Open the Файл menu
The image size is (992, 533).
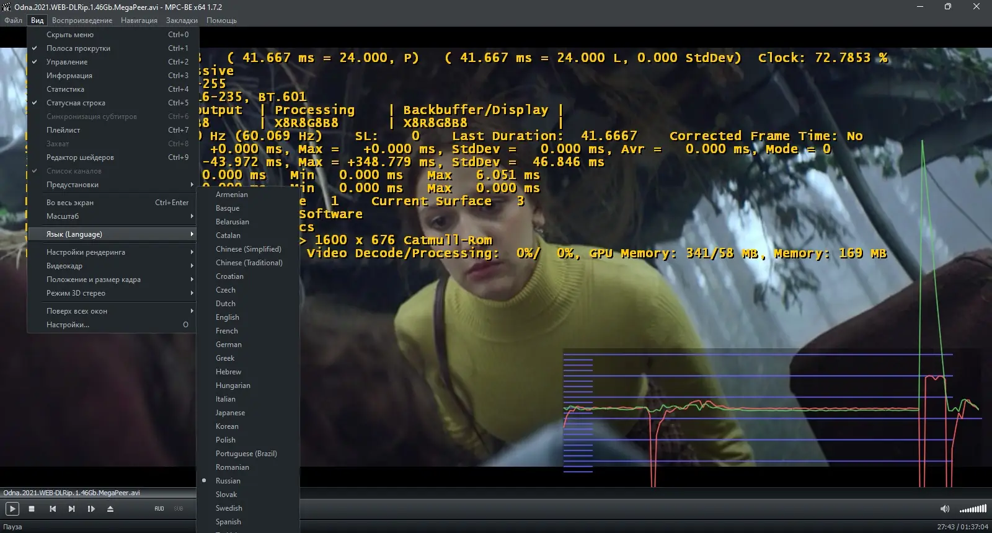coord(14,20)
